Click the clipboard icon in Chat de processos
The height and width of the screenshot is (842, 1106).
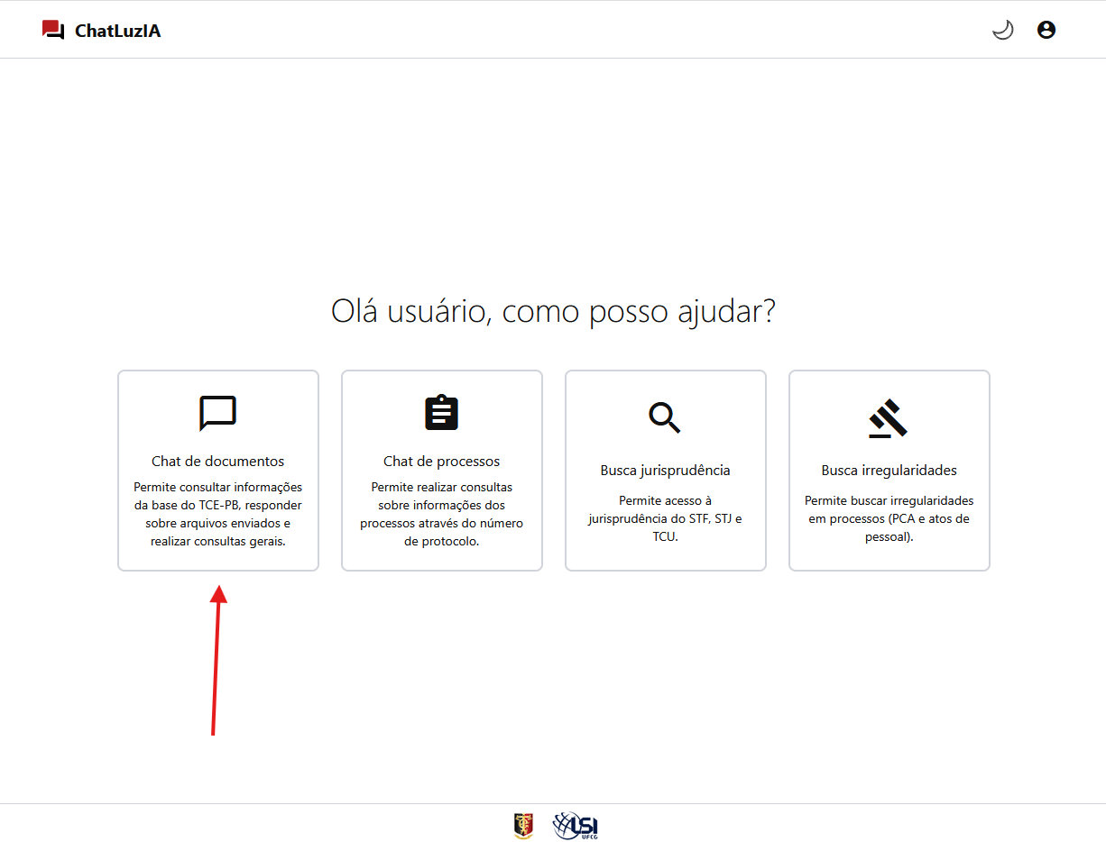442,412
